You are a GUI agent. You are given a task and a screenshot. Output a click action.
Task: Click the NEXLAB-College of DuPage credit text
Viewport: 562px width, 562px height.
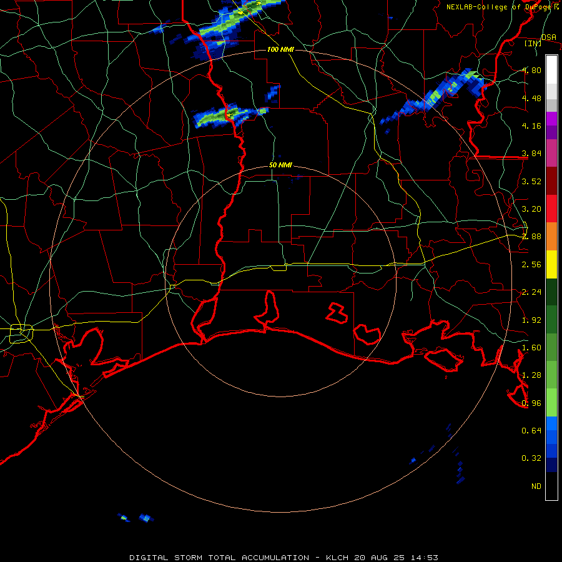point(503,7)
